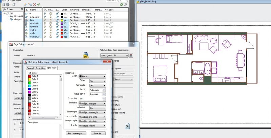Toggle the doors layer on/off lightbulb
Viewport: 271px width, 138px height.
(46, 20)
